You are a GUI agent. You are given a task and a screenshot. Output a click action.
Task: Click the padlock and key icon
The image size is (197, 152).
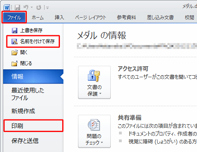pos(94,76)
